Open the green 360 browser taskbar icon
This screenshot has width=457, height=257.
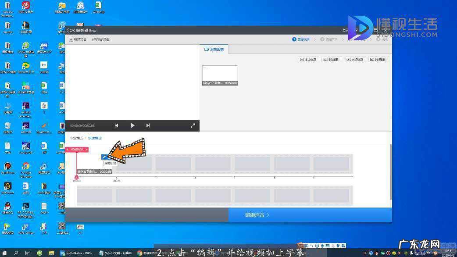tap(39, 253)
